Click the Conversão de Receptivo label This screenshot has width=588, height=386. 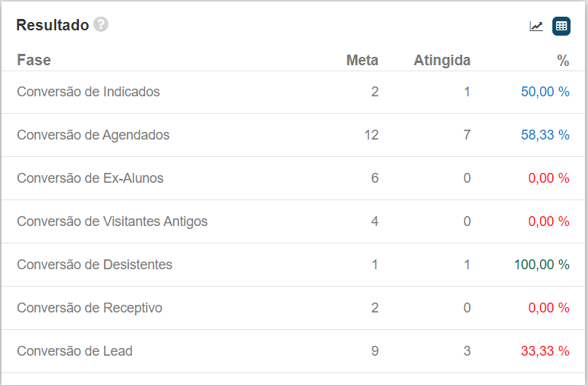(90, 308)
